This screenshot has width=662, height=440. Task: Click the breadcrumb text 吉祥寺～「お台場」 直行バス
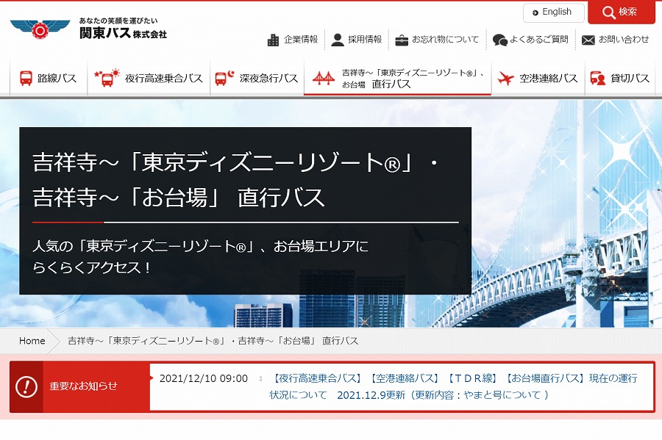pyautogui.click(x=298, y=341)
